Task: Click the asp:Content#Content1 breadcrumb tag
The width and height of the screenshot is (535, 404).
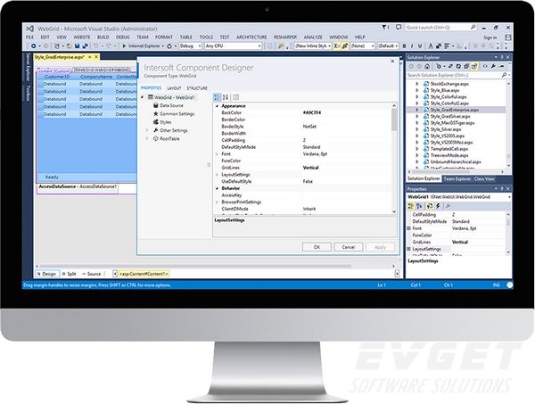Action: coord(144,274)
